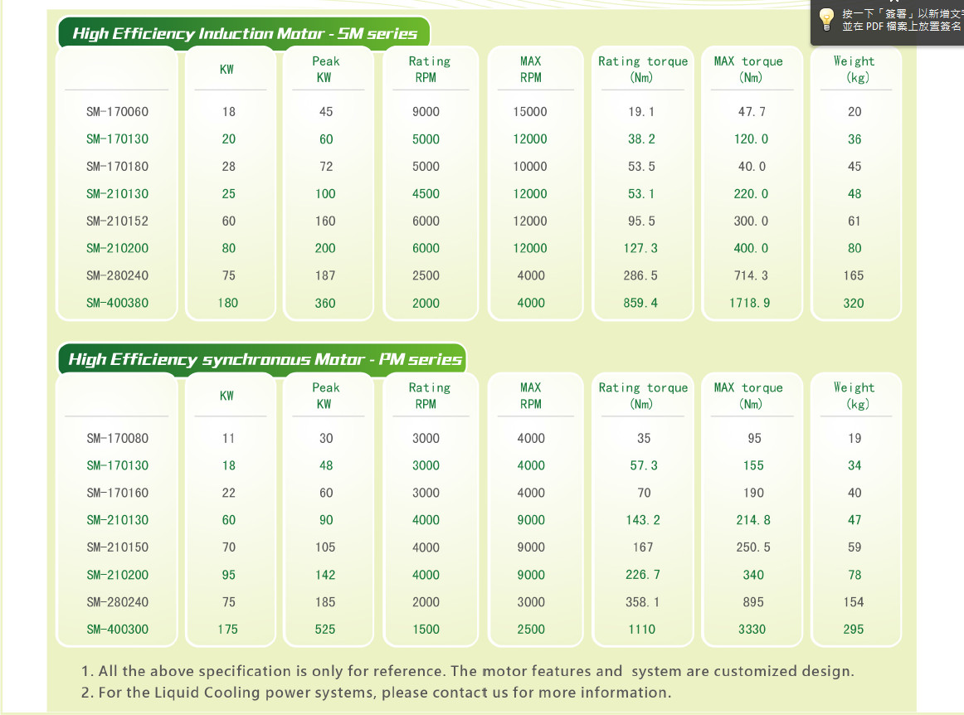
Task: Select the SM-210152 model label
Action: tap(118, 221)
